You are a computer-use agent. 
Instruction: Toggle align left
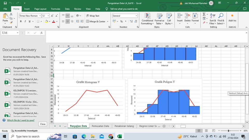click(63, 21)
